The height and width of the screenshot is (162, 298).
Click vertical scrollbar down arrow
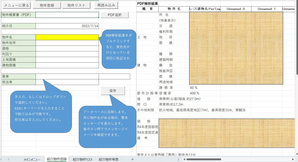coord(297,154)
